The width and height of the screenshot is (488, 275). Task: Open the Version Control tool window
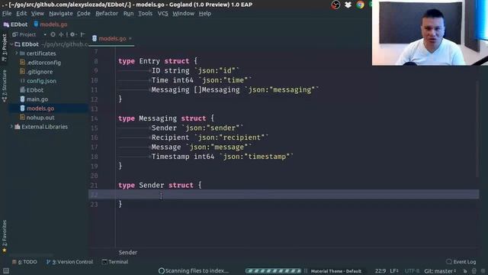(69, 262)
